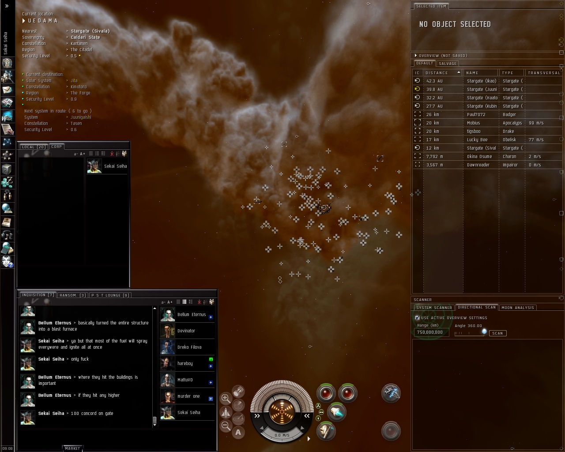Image resolution: width=565 pixels, height=452 pixels.
Task: Click the Range (km) input field
Action: tap(432, 332)
